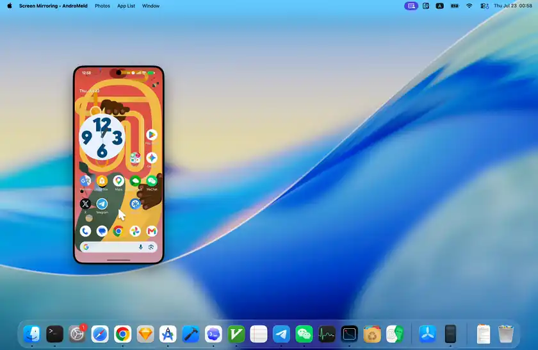Open the App List menu

click(x=126, y=6)
